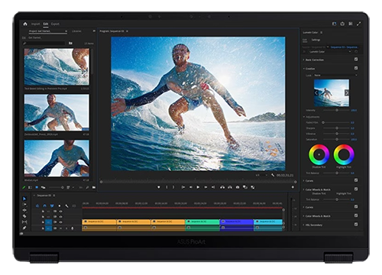Open the Program monitor button editor plus
Image resolution: width=382 pixels, height=275 pixels.
coord(293,187)
